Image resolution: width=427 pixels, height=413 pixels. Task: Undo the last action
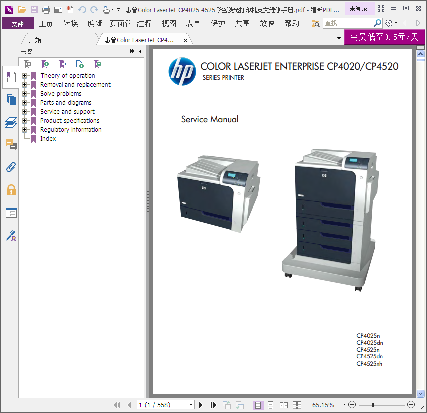tap(82, 10)
